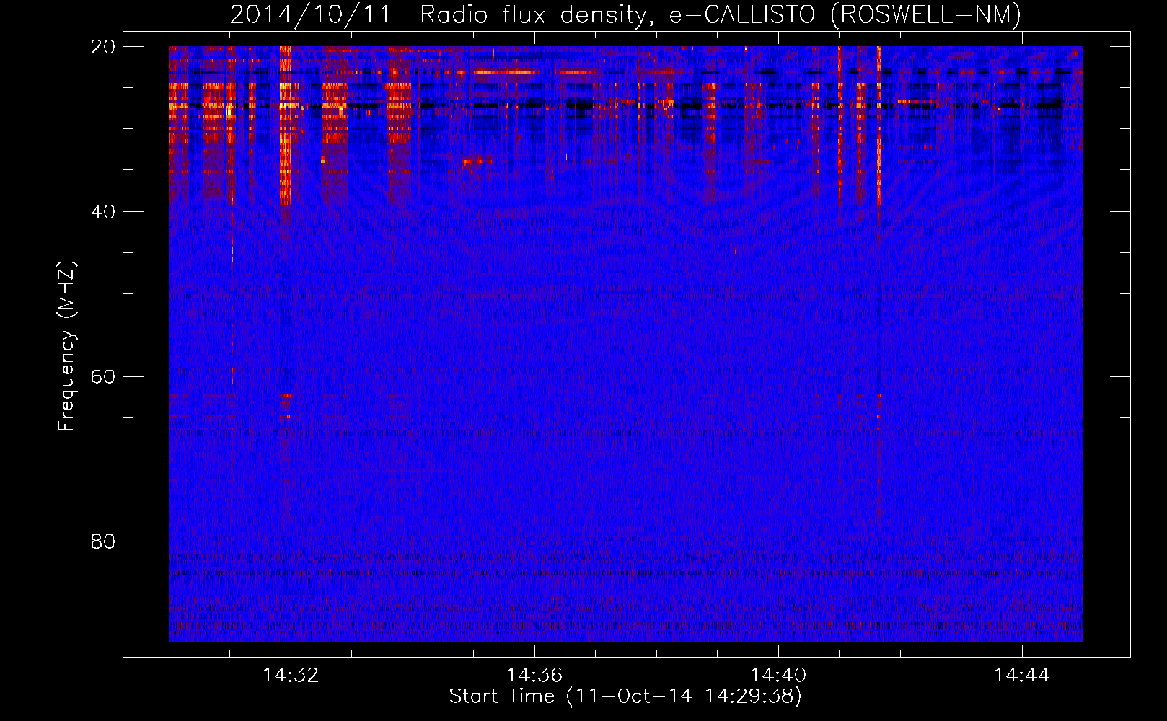Click the 40 MHz frequency tick label

click(x=103, y=212)
